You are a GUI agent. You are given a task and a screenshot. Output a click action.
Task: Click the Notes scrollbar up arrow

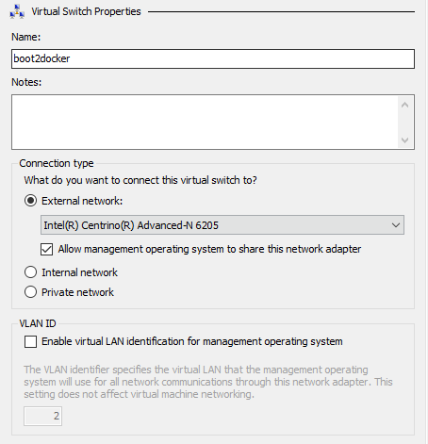click(405, 105)
